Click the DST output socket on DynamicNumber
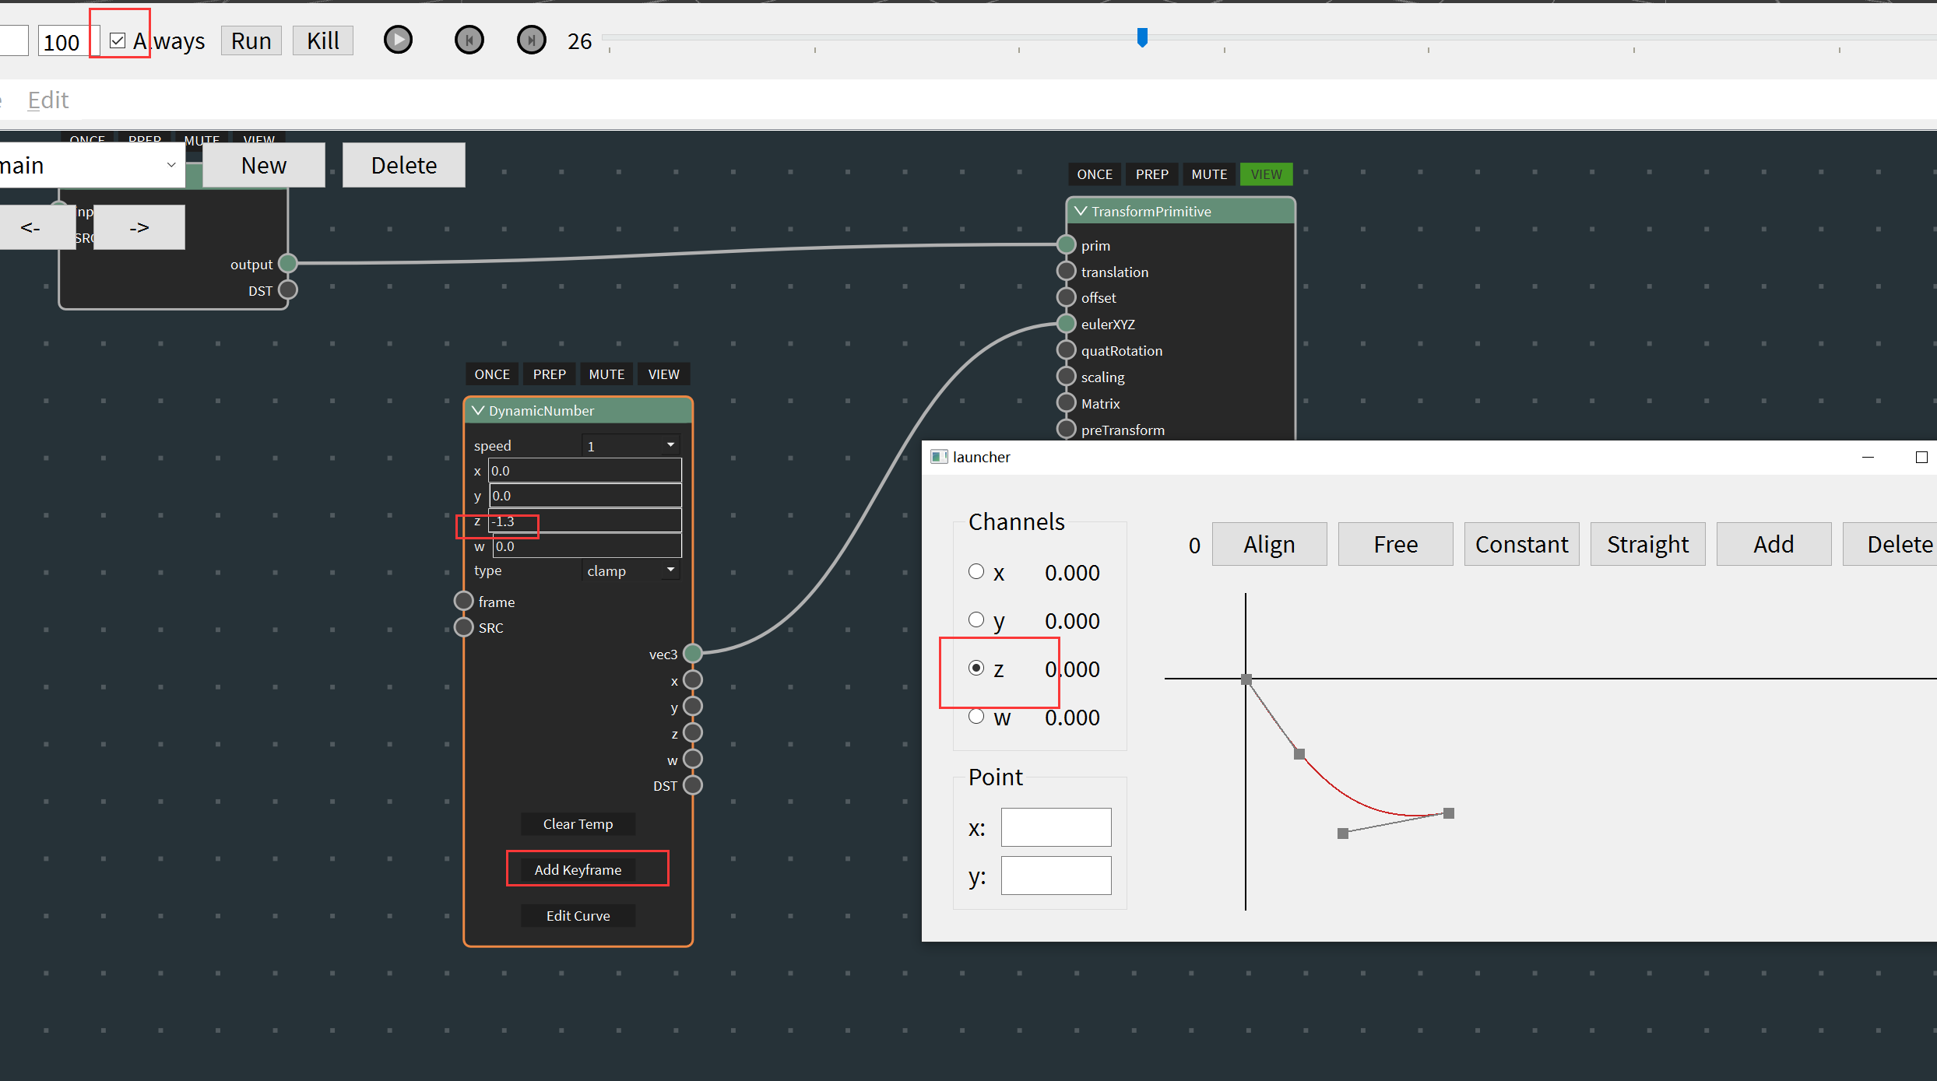This screenshot has height=1081, width=1937. tap(693, 784)
